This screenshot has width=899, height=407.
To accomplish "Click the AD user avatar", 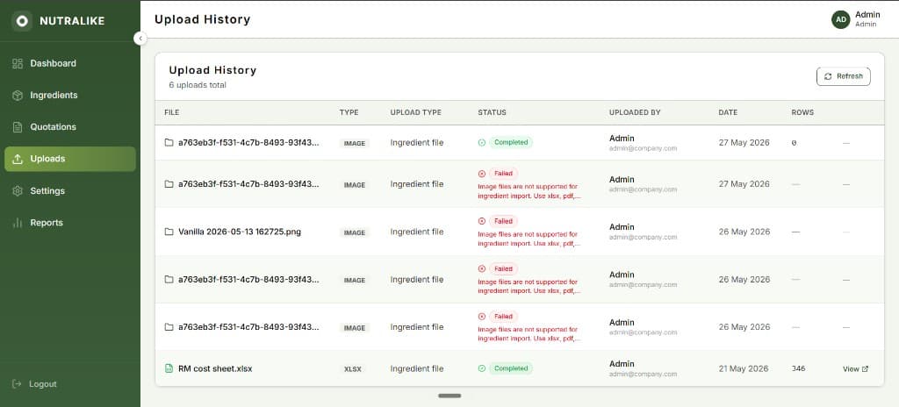I will [841, 19].
